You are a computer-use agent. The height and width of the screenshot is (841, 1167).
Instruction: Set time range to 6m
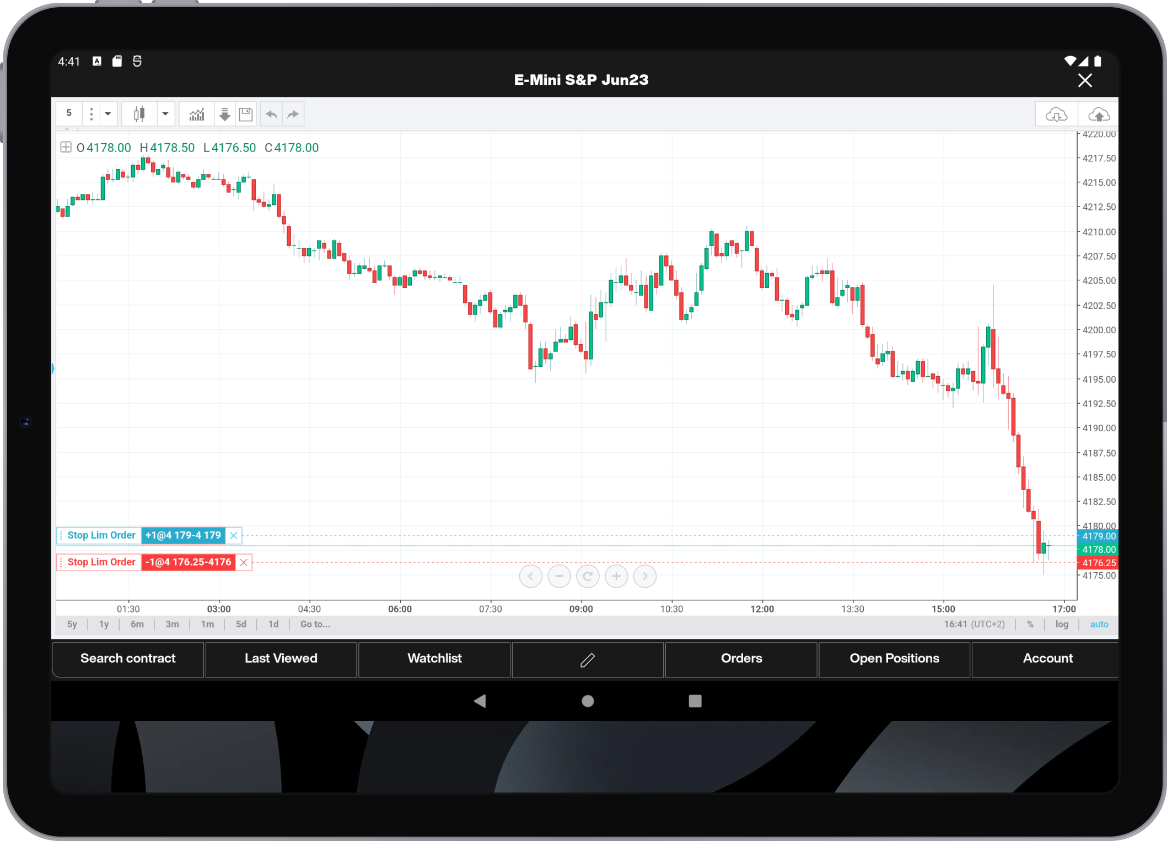tap(137, 625)
